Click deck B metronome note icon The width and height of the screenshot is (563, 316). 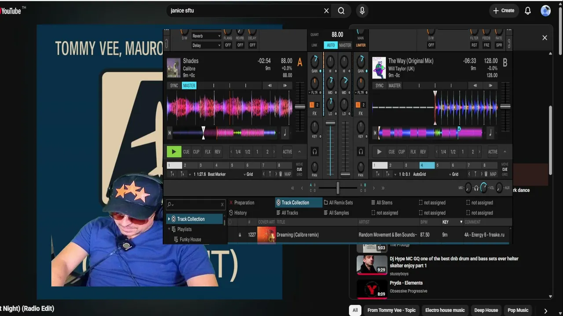490,133
